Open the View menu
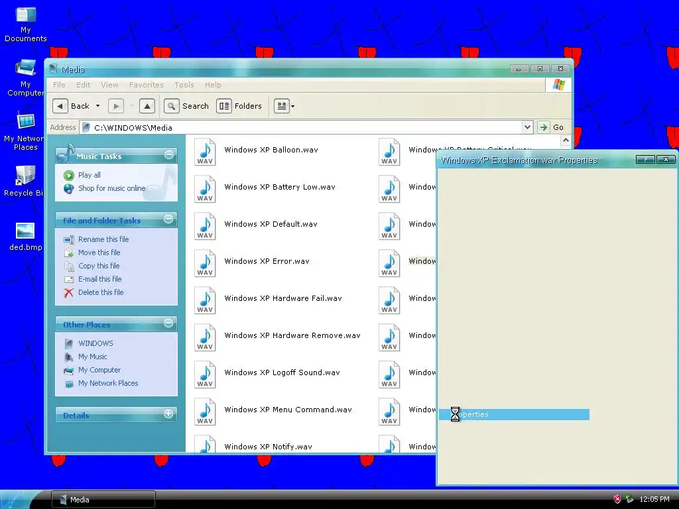 (109, 85)
